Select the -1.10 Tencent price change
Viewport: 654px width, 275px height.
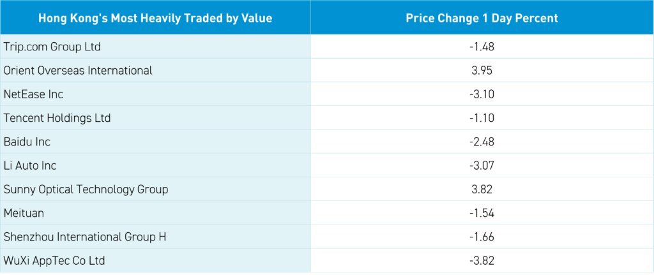click(482, 118)
